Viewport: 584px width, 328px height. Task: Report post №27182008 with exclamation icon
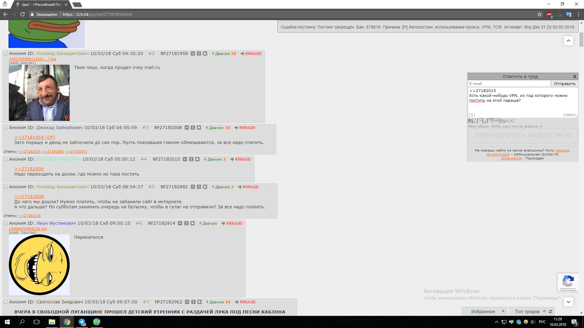[x=193, y=128]
